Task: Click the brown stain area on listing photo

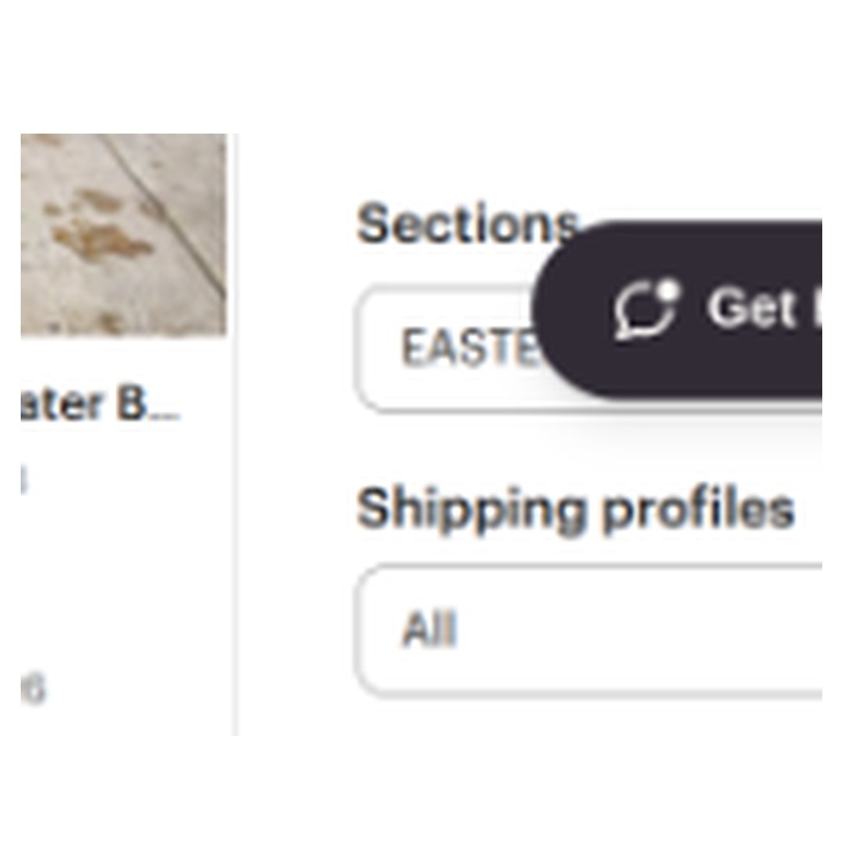Action: (103, 238)
